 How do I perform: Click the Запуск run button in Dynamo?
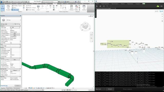click(110, 89)
